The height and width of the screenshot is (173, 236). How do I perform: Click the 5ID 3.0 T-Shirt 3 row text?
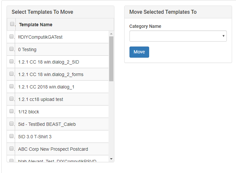pyautogui.click(x=35, y=137)
